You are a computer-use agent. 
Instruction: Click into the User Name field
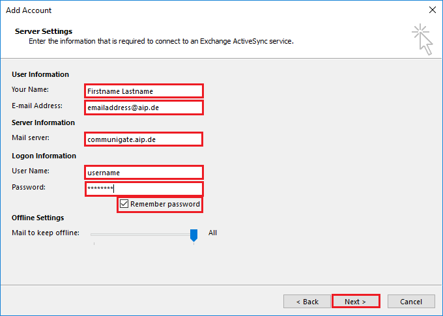[x=143, y=173]
